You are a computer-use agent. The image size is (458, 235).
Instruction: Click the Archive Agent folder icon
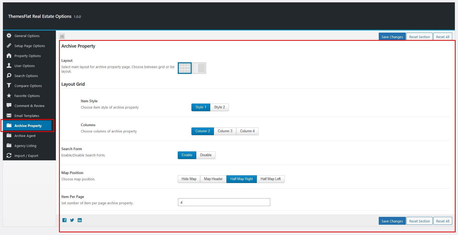9,135
